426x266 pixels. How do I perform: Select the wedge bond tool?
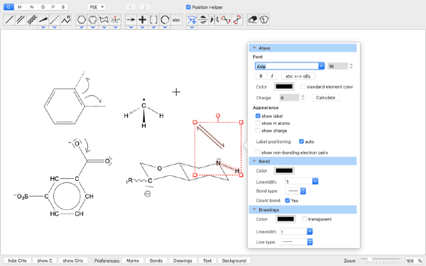click(x=43, y=20)
